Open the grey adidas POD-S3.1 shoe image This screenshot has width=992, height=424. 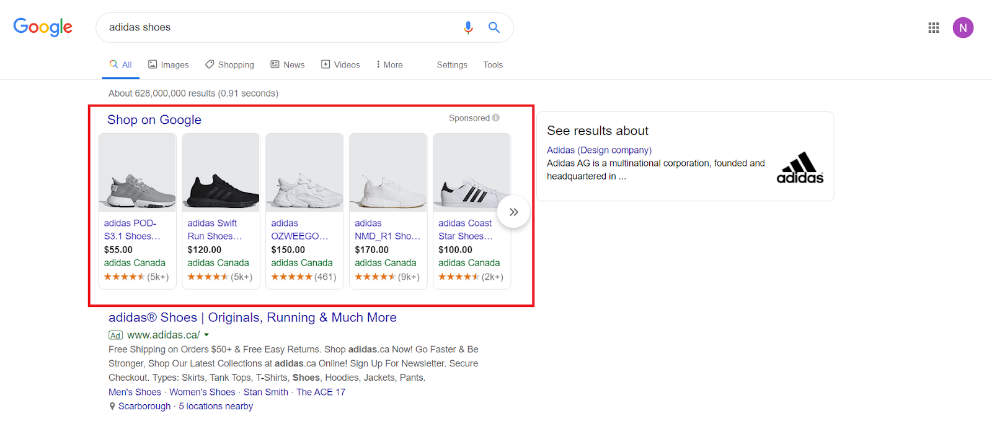(137, 173)
